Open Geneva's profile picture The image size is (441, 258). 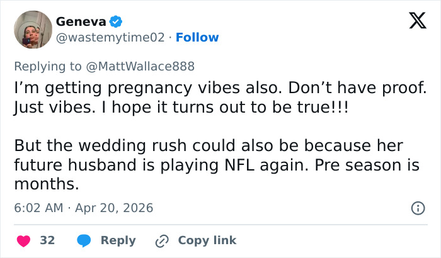tap(33, 30)
